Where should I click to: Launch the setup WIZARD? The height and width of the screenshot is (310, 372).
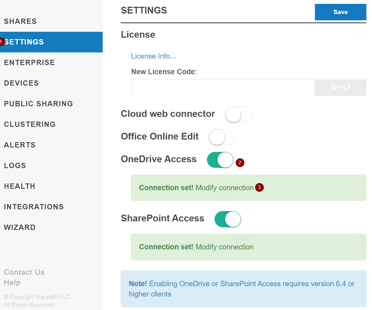(19, 227)
